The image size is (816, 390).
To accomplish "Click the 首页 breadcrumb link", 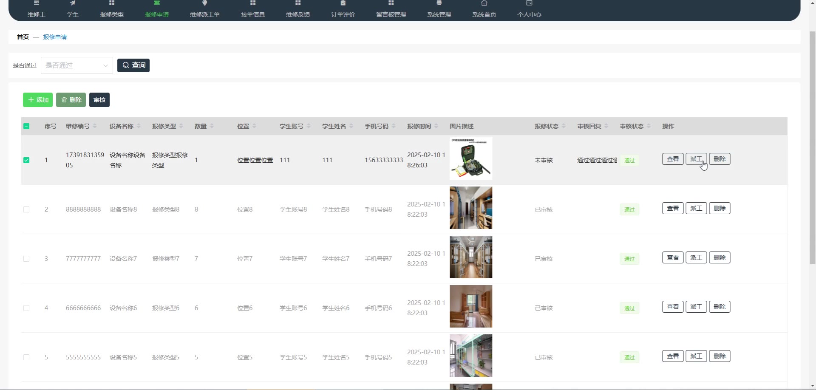I will [23, 37].
